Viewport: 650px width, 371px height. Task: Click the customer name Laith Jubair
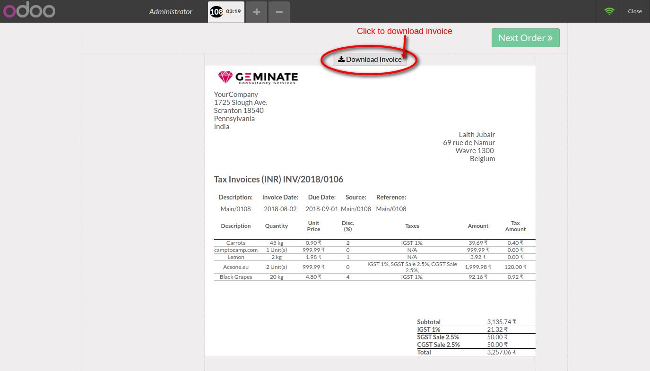pos(477,134)
